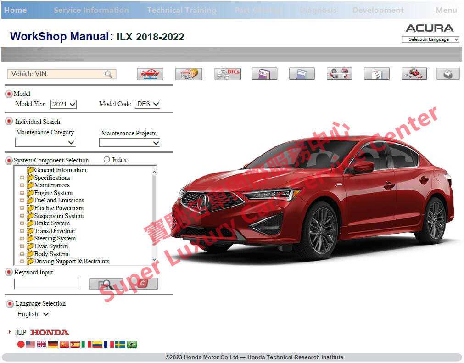Select the Swedish flag

click(120, 344)
